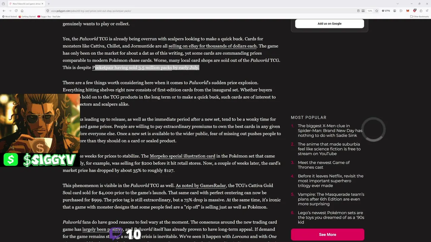Reset the 150% zoom level indicator

point(370,11)
